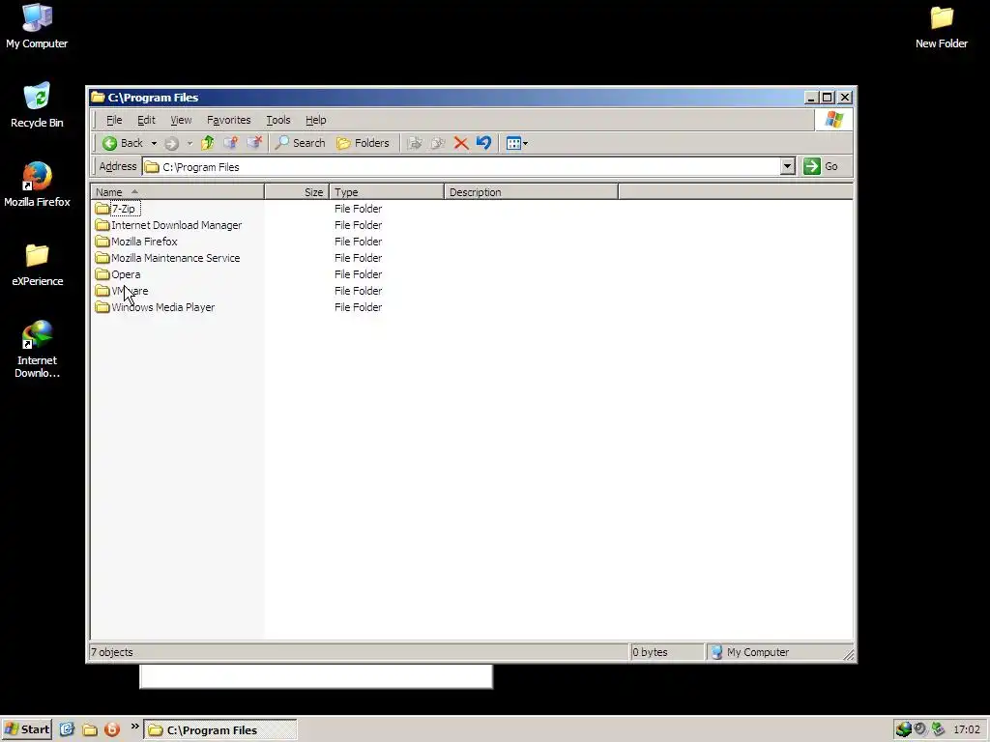
Task: Click the grey disc tray icon
Action: 920,729
